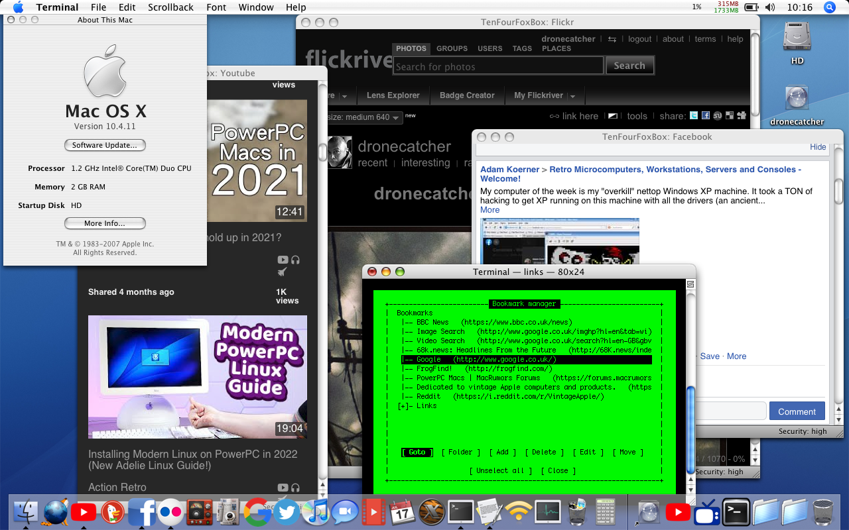Screen dimensions: 849x530
Task: Launch TenFourFox globe icon beside Finder
Action: (x=56, y=512)
